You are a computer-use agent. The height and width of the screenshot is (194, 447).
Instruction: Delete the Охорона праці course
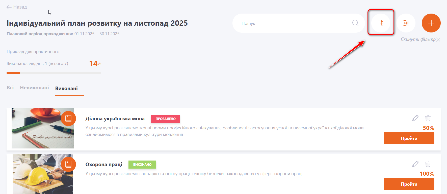(428, 164)
